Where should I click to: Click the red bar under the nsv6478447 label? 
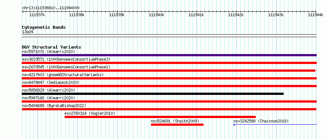pyautogui.click(x=169, y=86)
